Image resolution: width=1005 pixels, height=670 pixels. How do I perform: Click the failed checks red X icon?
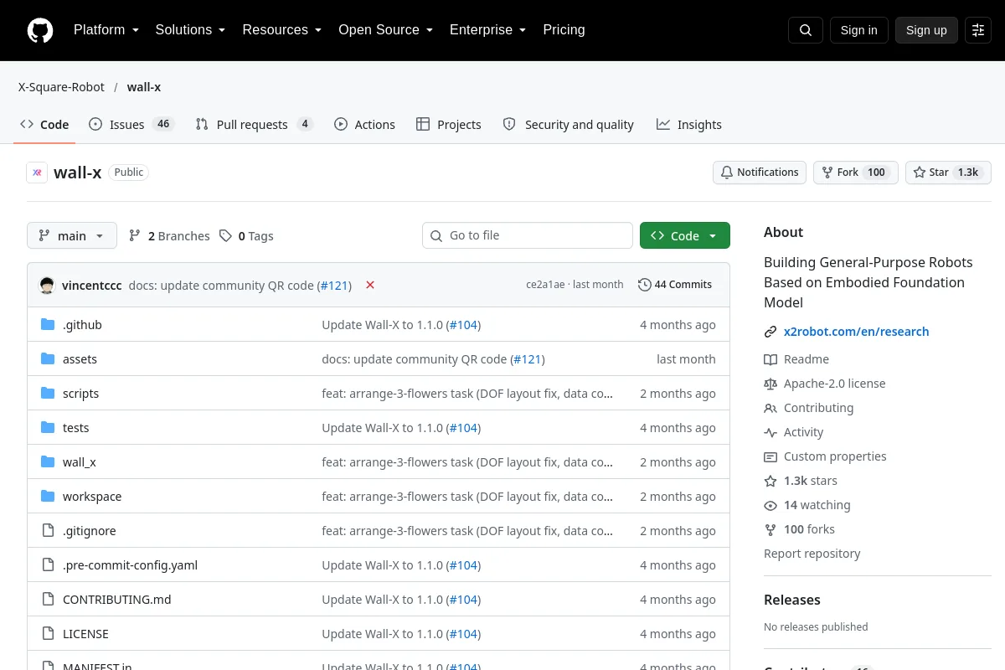coord(370,285)
